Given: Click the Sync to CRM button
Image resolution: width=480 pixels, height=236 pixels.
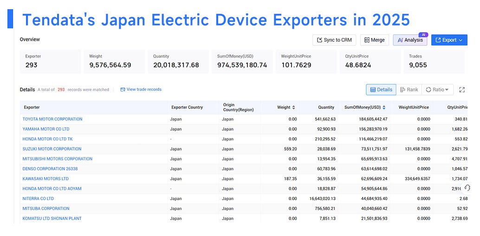Looking at the screenshot, I should pyautogui.click(x=334, y=40).
